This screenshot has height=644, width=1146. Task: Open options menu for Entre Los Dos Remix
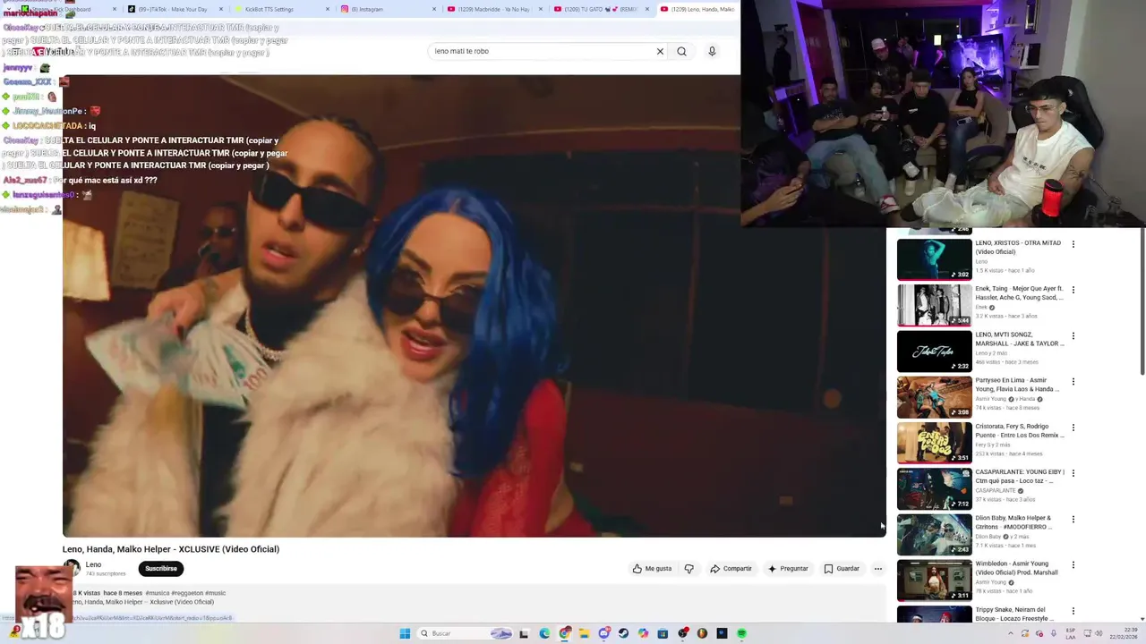click(x=1073, y=428)
